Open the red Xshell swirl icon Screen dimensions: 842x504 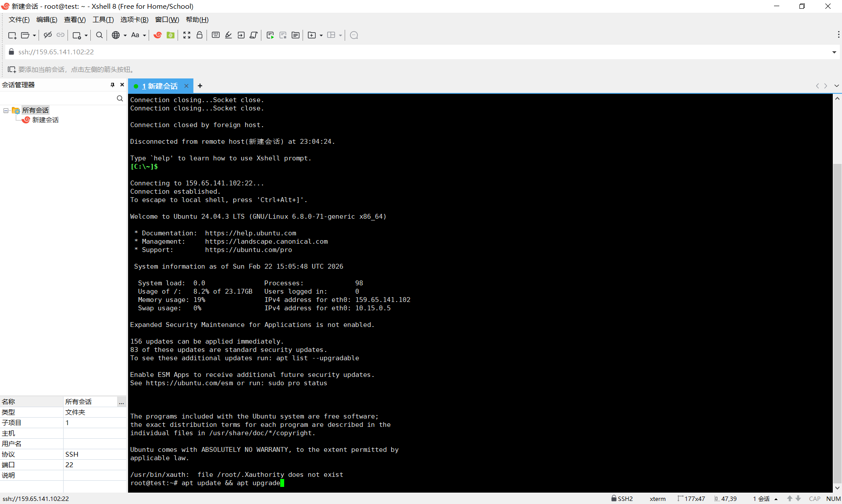coord(158,35)
